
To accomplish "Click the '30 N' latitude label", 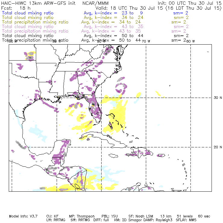I will tap(218, 98).
